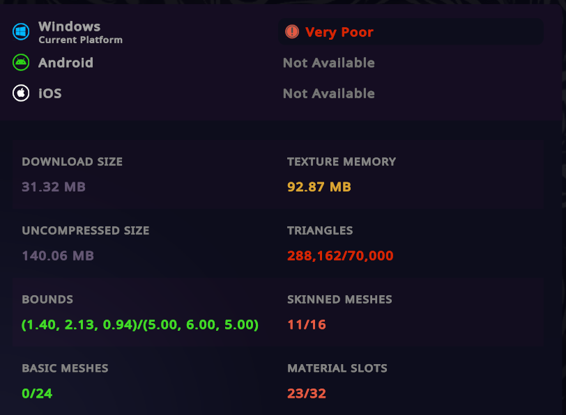566x415 pixels.
Task: Click the 11/16 skinned meshes value
Action: tap(307, 324)
